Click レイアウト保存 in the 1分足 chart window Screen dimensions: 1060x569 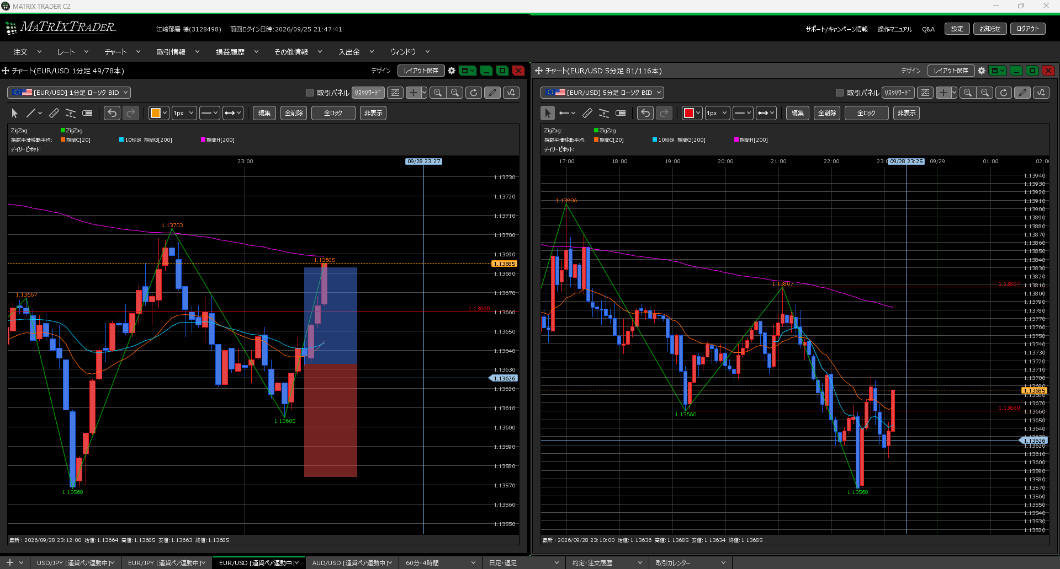coord(421,71)
